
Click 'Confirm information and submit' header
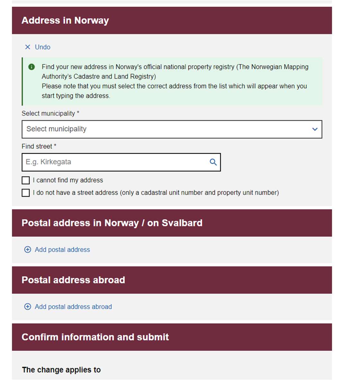(x=172, y=337)
